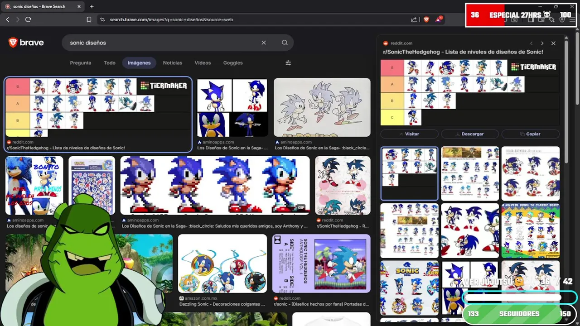Click the Descargar button
Image resolution: width=580 pixels, height=326 pixels.
click(470, 134)
